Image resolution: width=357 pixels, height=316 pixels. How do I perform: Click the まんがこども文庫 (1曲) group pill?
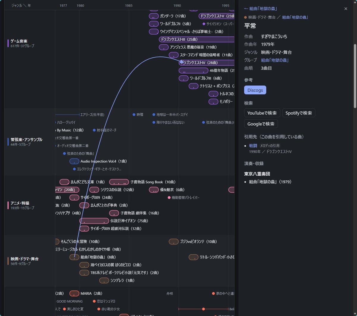click(64, 182)
